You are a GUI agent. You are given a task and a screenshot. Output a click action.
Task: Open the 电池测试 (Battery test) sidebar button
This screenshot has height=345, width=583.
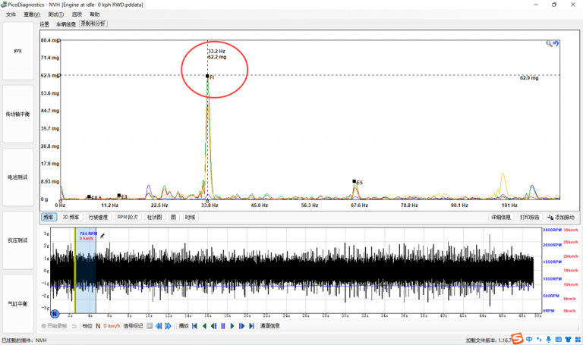(x=18, y=177)
